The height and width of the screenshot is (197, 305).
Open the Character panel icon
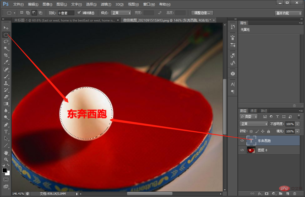233,84
